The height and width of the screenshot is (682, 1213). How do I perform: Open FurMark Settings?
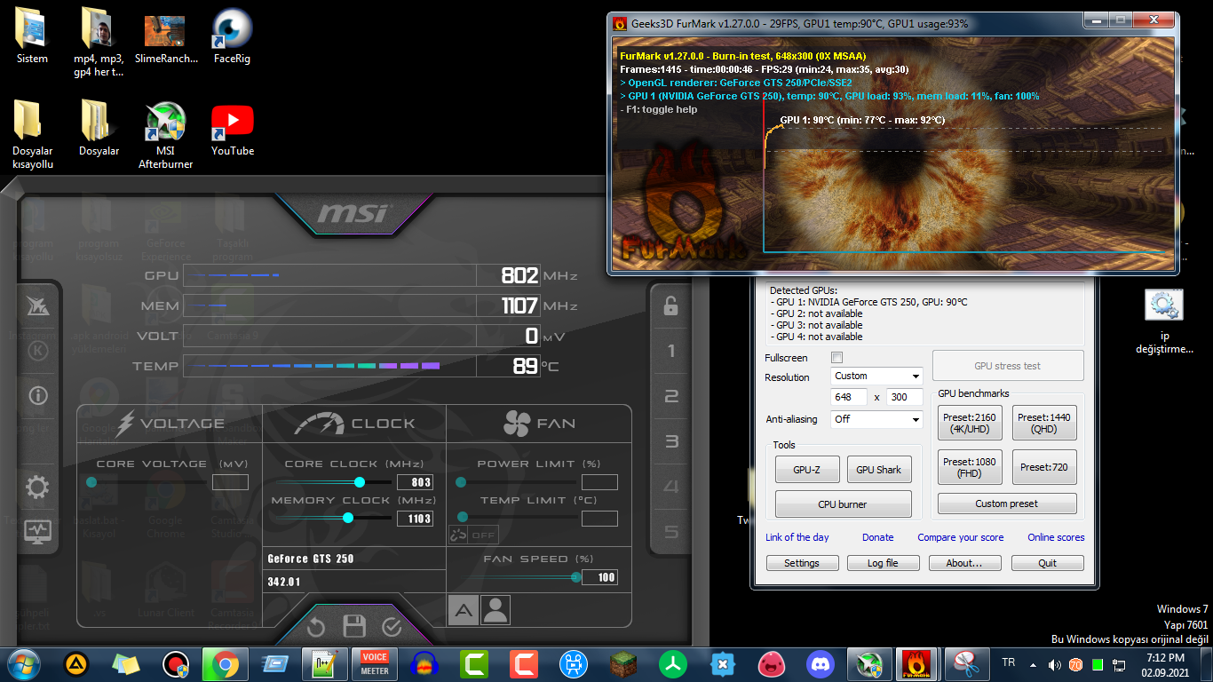pyautogui.click(x=802, y=563)
